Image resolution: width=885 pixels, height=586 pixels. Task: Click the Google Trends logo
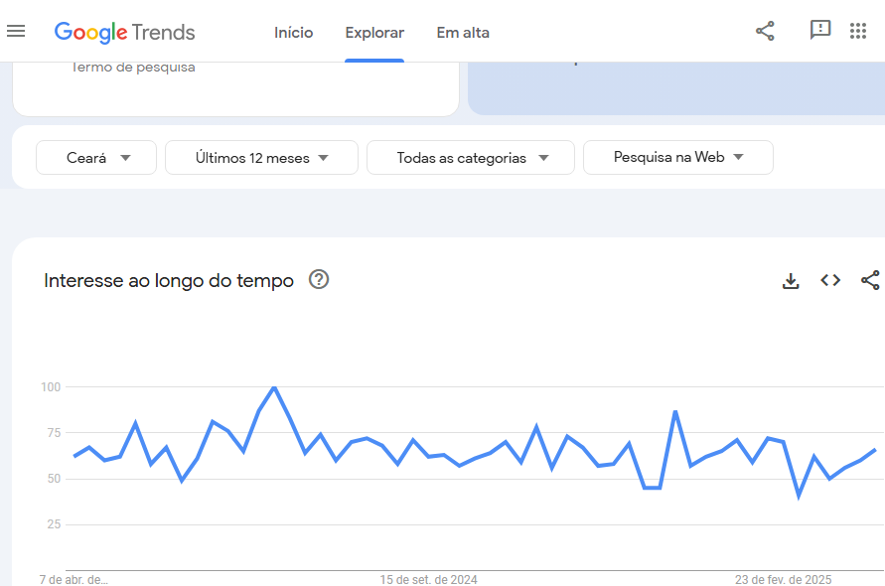click(x=125, y=32)
